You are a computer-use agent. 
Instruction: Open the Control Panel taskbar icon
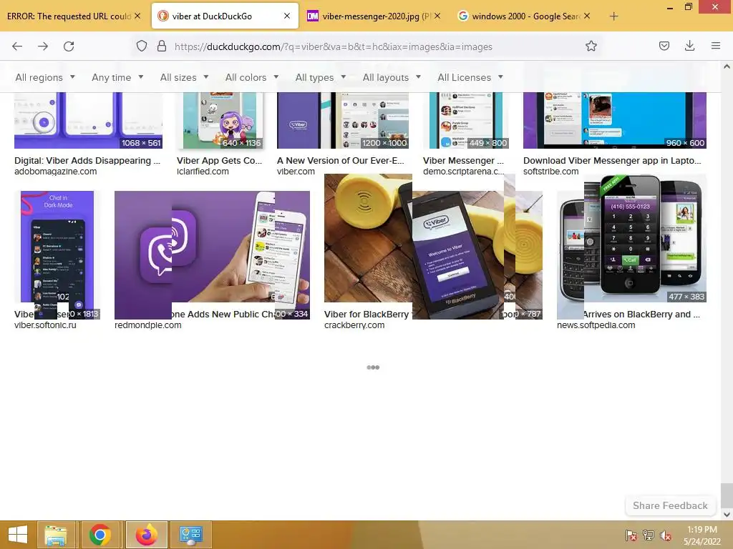pos(190,535)
